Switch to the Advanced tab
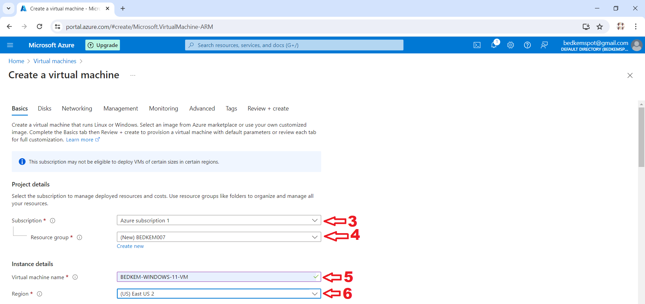This screenshot has width=645, height=304. click(x=202, y=108)
